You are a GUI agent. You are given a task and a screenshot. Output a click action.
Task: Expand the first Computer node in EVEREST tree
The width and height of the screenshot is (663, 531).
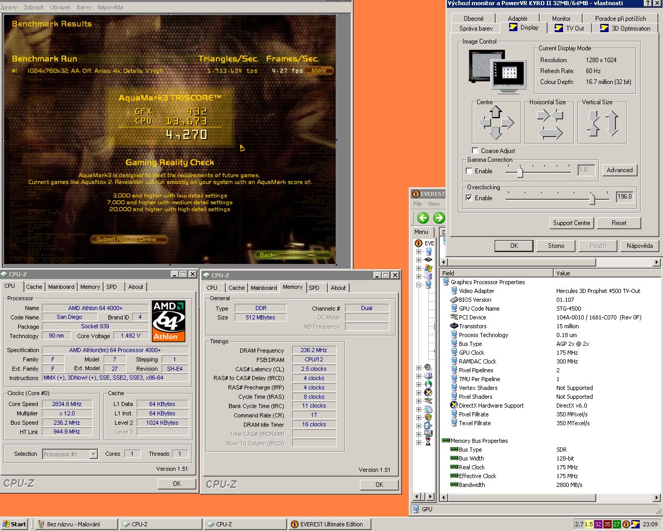click(x=419, y=251)
